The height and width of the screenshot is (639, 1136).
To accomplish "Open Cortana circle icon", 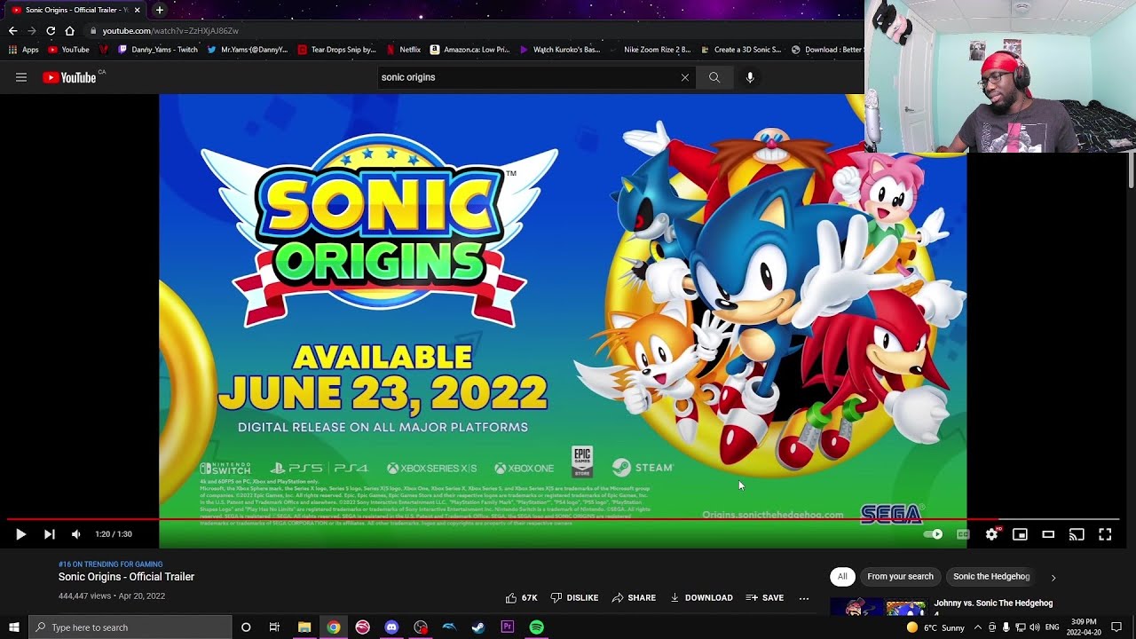I will [x=246, y=627].
